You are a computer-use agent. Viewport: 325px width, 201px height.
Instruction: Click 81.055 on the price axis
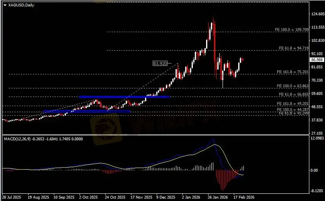tap(317, 67)
